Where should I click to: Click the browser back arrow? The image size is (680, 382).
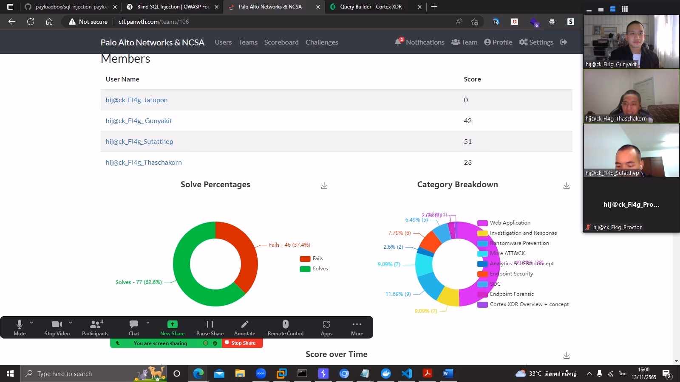click(12, 22)
